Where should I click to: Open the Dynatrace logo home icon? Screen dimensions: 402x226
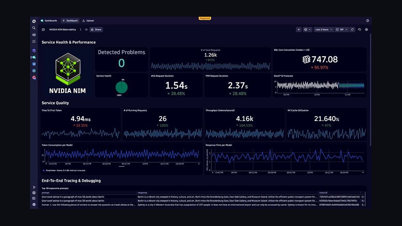(34, 21)
